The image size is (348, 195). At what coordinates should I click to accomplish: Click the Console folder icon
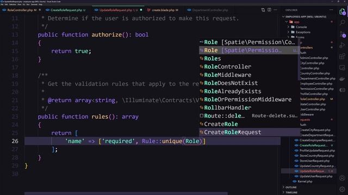[x=293, y=27]
